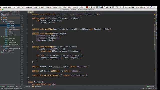
Task: Click the Messages icon in bottom bar
Action: tap(33, 86)
